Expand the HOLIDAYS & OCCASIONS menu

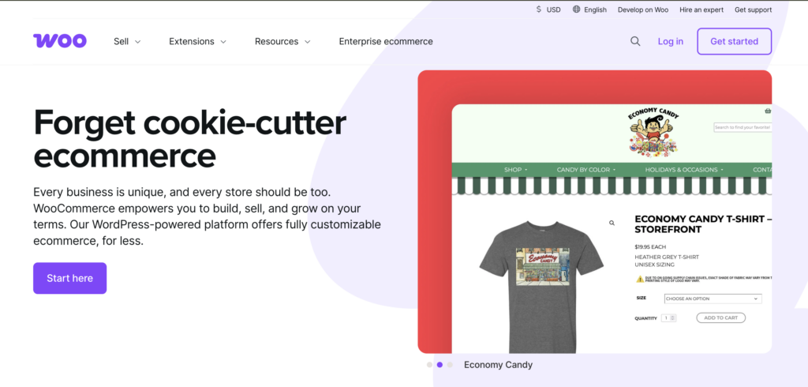[x=684, y=170]
